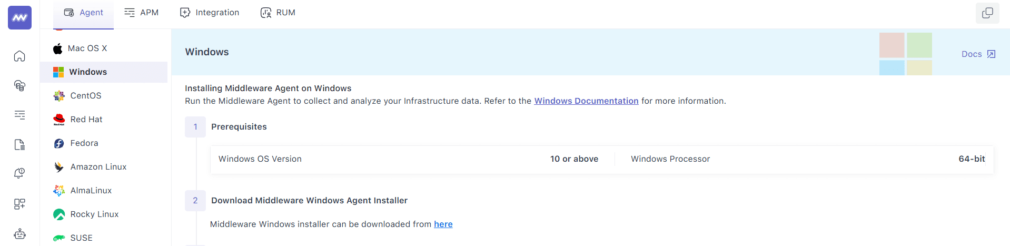The height and width of the screenshot is (246, 1010).
Task: Click the Middleware logo icon
Action: 19,17
